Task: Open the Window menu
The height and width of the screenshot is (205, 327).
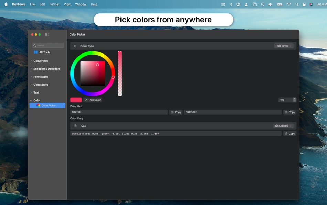Action: 81,4
